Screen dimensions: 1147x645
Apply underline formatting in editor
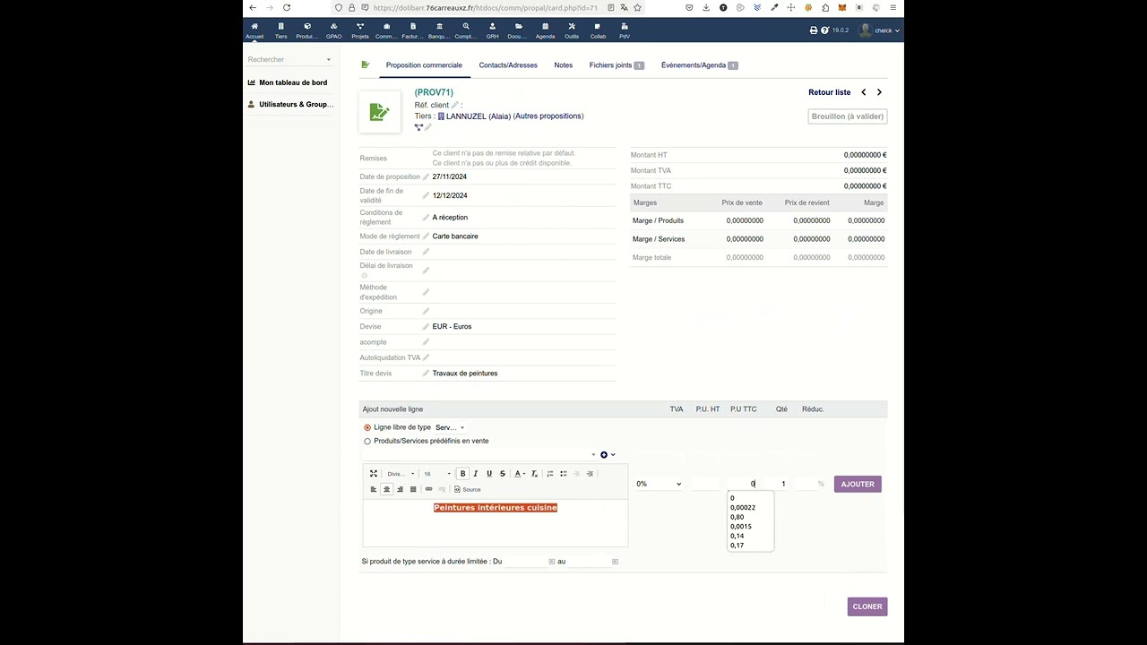489,474
